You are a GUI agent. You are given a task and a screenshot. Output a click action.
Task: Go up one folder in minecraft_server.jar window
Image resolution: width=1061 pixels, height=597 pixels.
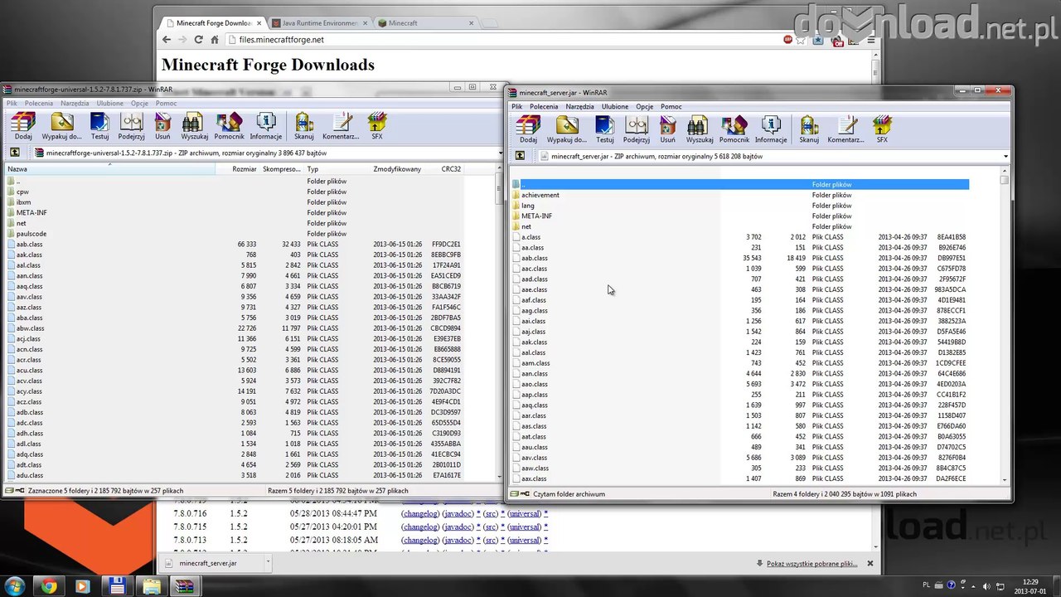coord(520,156)
